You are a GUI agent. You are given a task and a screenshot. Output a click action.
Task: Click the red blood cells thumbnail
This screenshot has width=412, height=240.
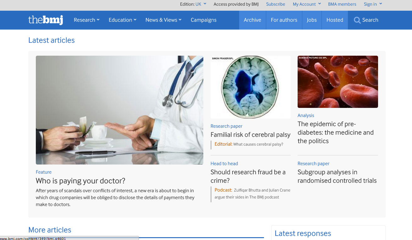click(338, 82)
